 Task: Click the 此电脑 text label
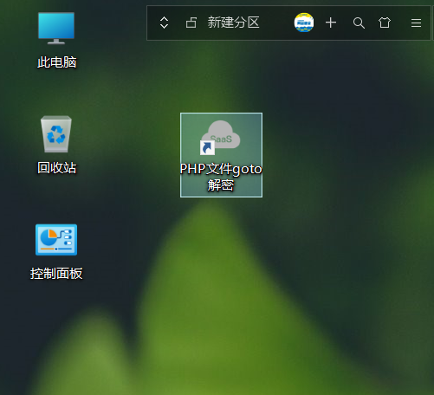point(56,62)
